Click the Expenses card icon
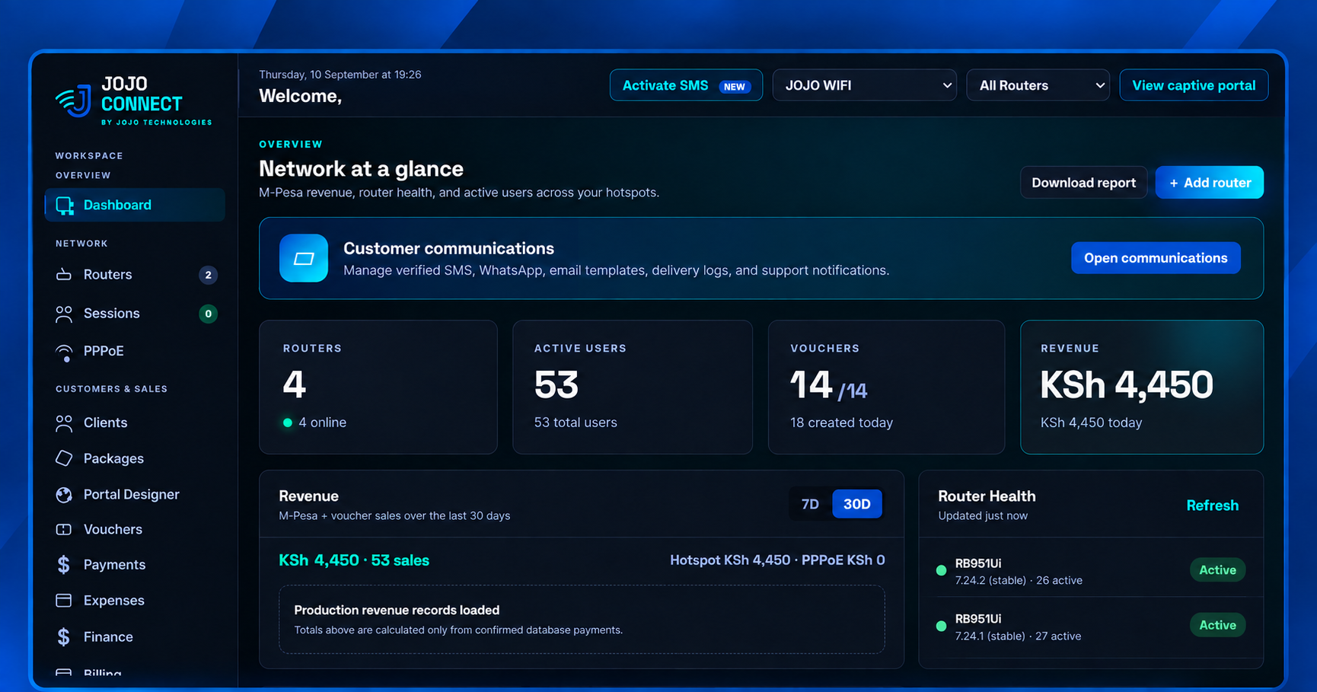Screen dimensions: 1317x692 pos(64,601)
